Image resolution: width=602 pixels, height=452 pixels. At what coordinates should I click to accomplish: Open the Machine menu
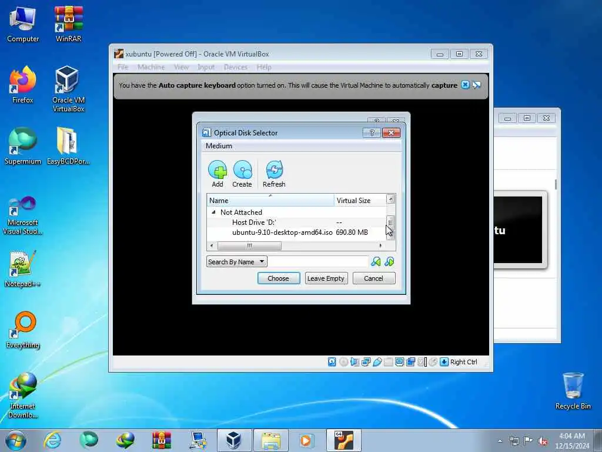click(x=151, y=67)
